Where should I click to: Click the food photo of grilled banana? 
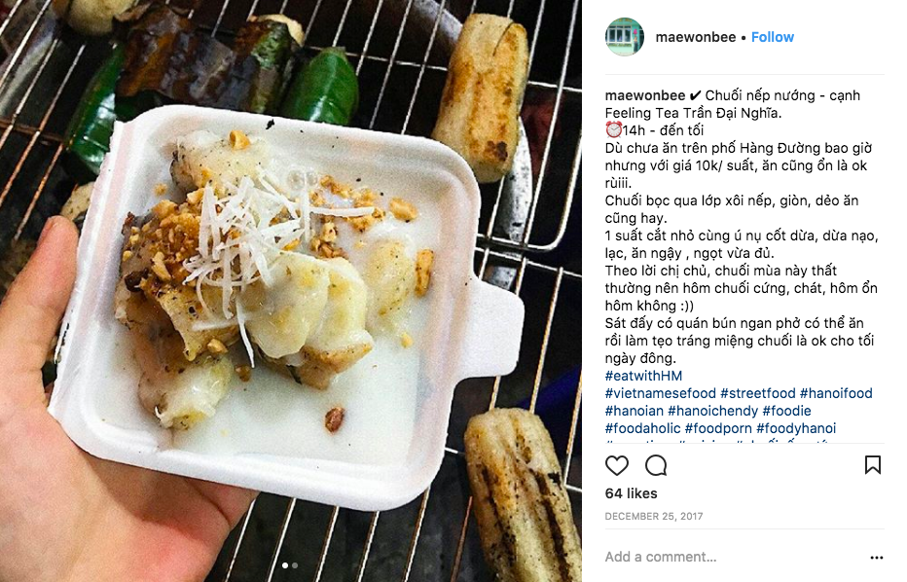click(290, 291)
